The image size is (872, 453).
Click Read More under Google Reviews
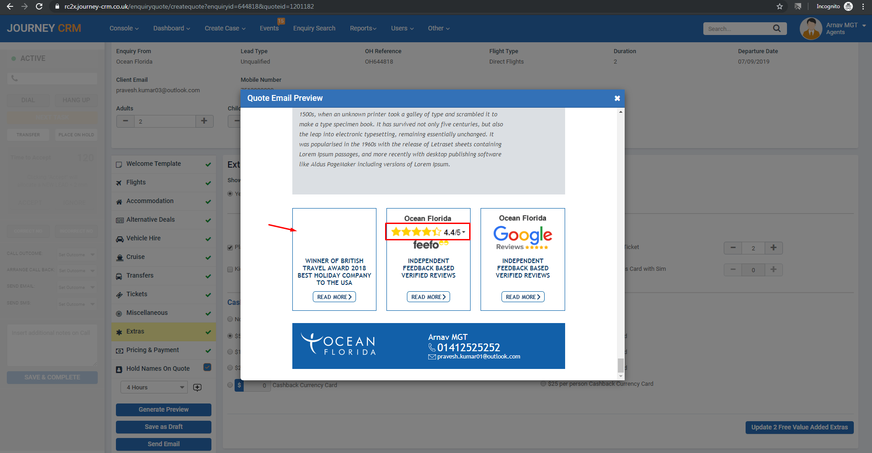click(x=523, y=297)
